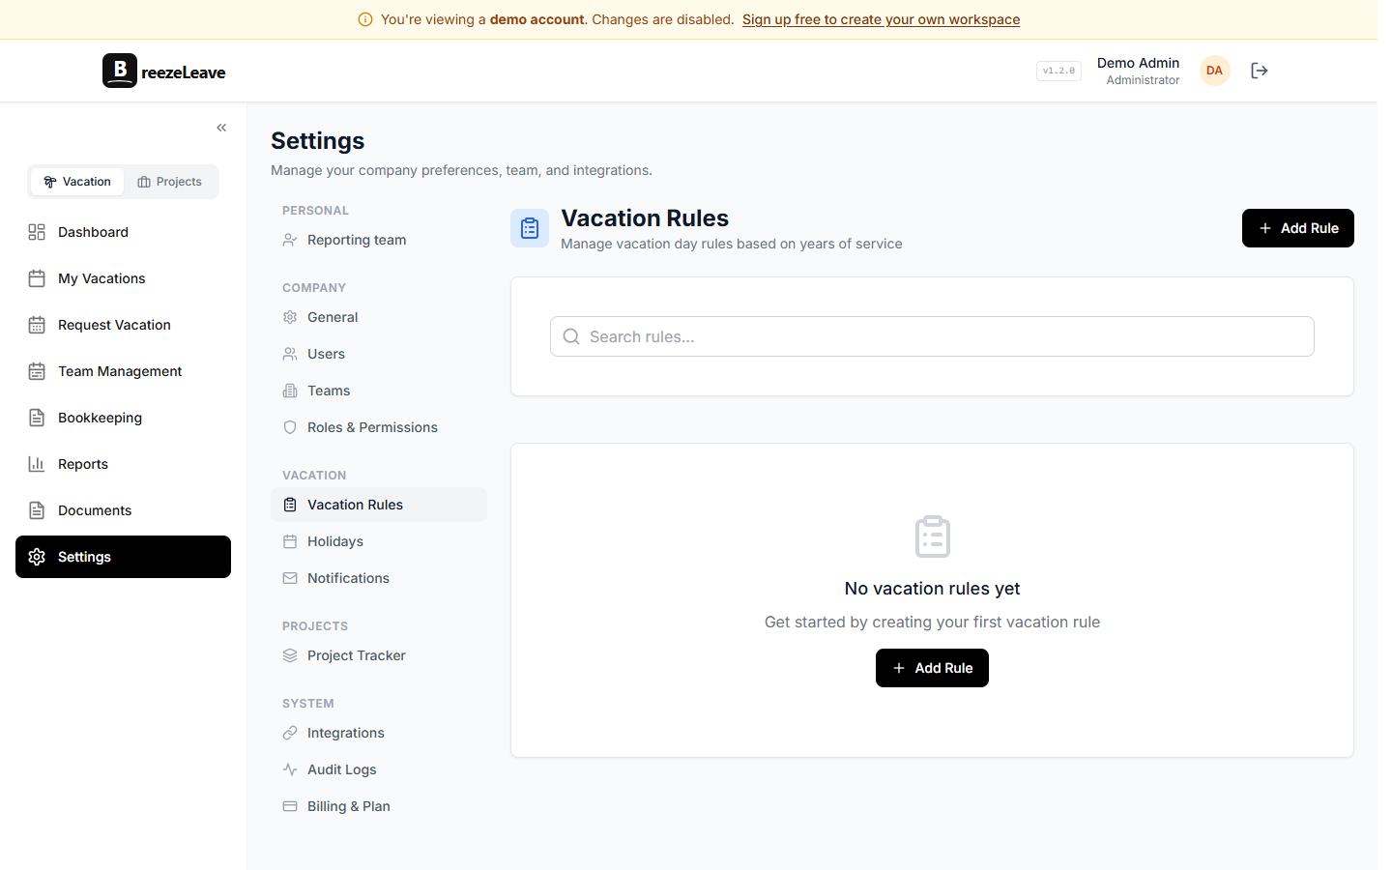This screenshot has height=870, width=1392.
Task: Click the Request Vacation calendar icon
Action: [37, 325]
